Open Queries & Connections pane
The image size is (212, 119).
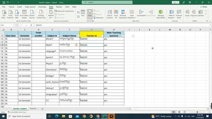[64, 11]
